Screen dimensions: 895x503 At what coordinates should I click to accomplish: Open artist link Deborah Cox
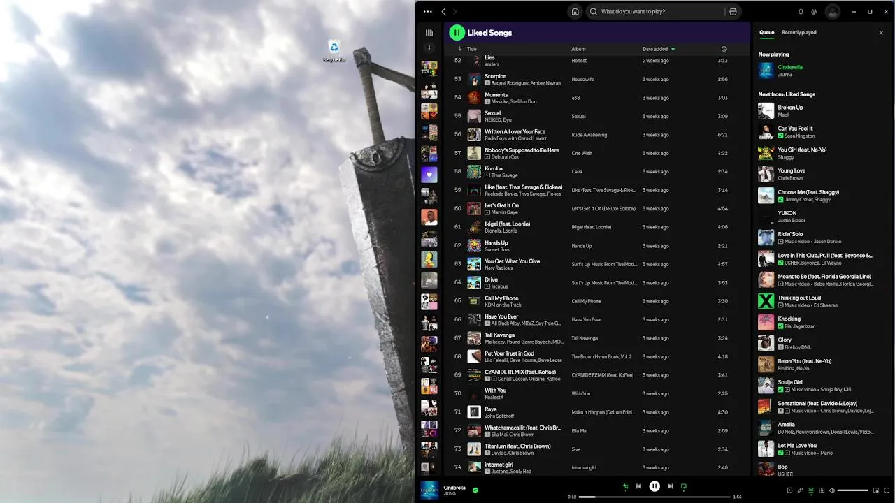point(505,157)
